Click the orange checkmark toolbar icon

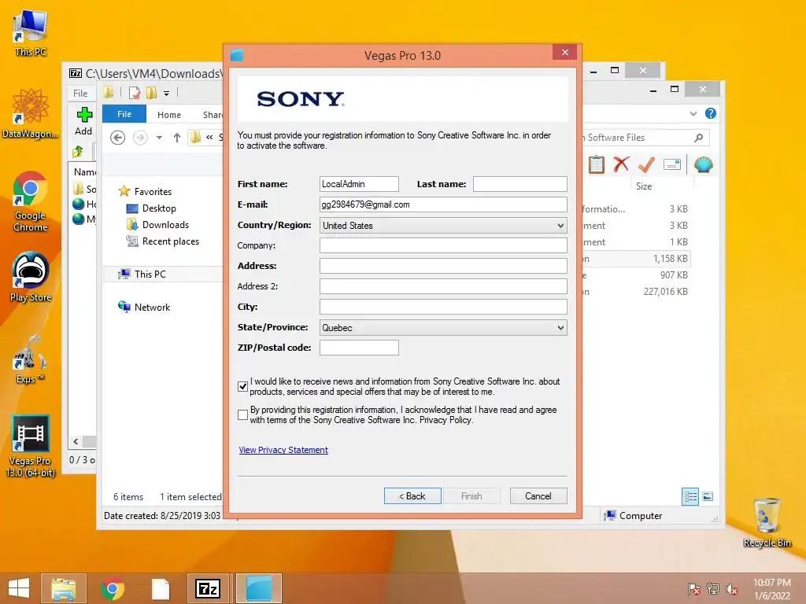pos(646,164)
